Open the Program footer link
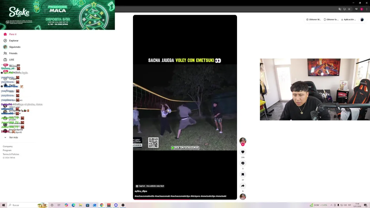 [x=7, y=150]
